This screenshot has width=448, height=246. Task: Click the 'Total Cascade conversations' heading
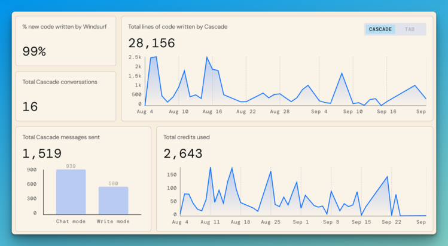pos(60,82)
